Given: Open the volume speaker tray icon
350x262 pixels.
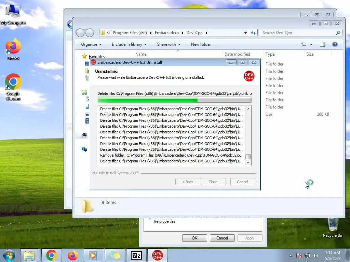Looking at the screenshot, I should pos(315,256).
